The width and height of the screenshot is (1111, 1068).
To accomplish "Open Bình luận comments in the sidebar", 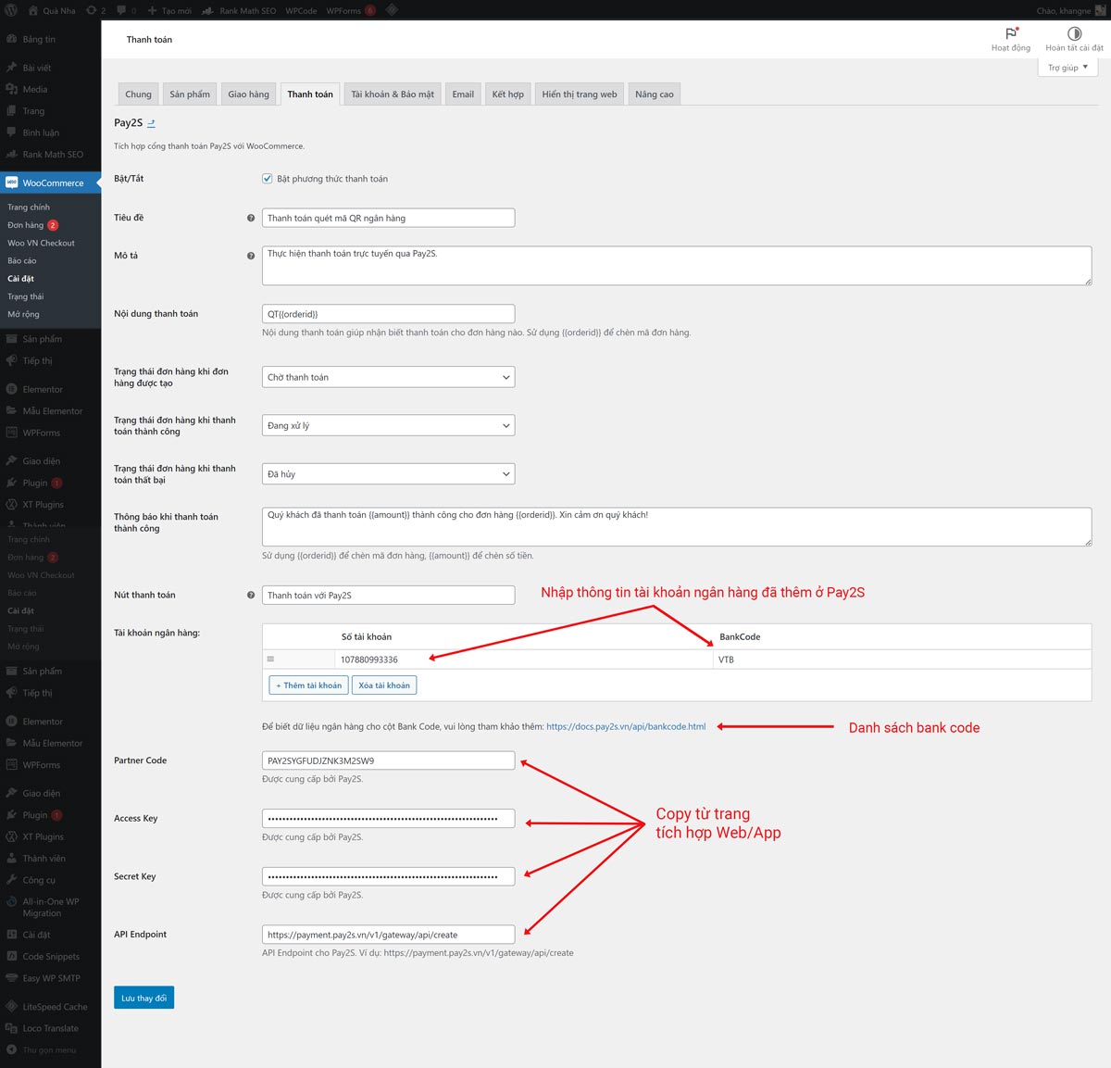I will click(41, 132).
